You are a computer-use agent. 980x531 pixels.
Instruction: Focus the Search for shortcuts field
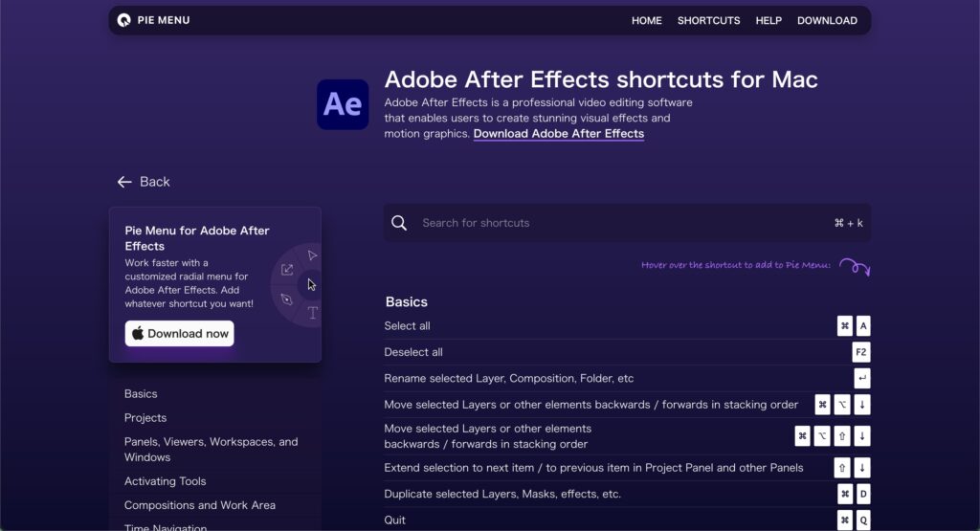[x=627, y=223]
